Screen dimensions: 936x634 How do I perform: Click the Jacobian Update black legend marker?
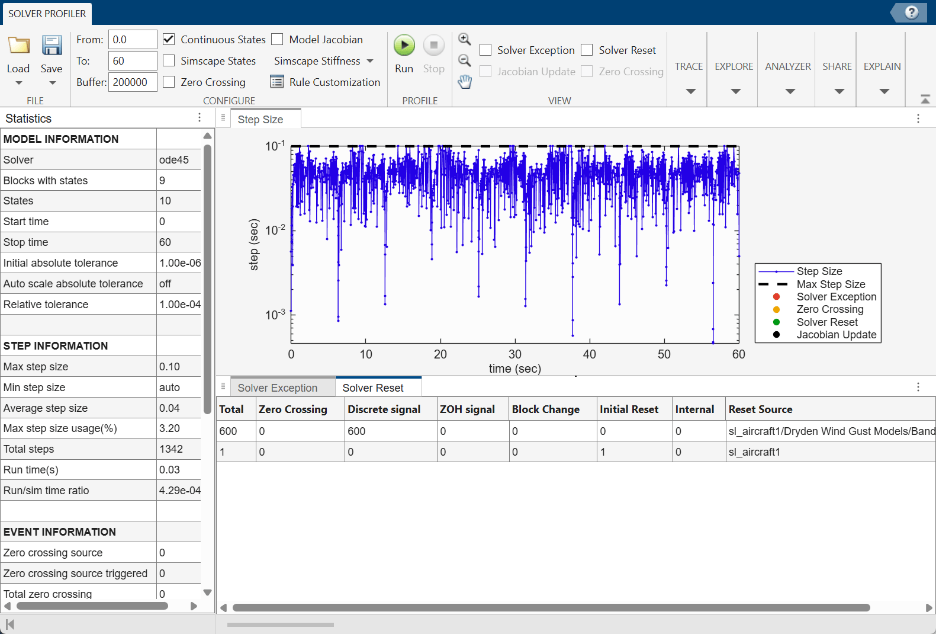(776, 335)
